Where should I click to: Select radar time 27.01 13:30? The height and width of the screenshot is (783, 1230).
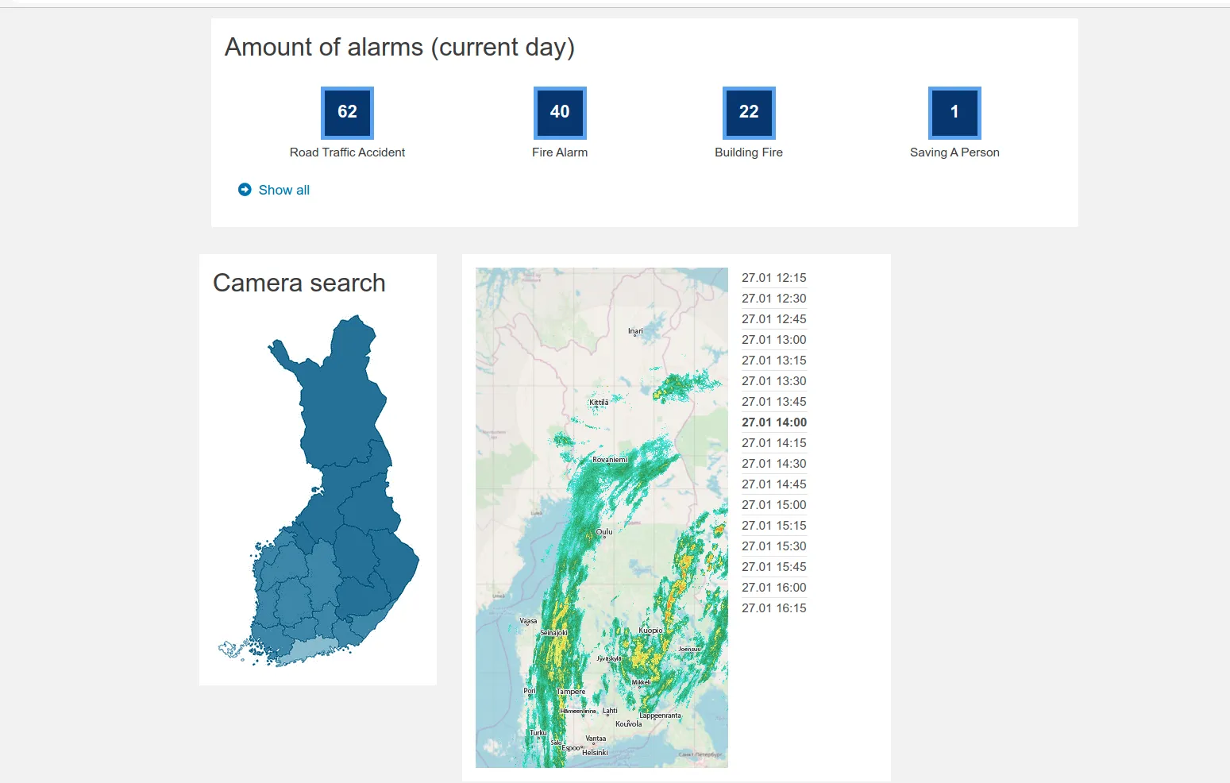[774, 381]
